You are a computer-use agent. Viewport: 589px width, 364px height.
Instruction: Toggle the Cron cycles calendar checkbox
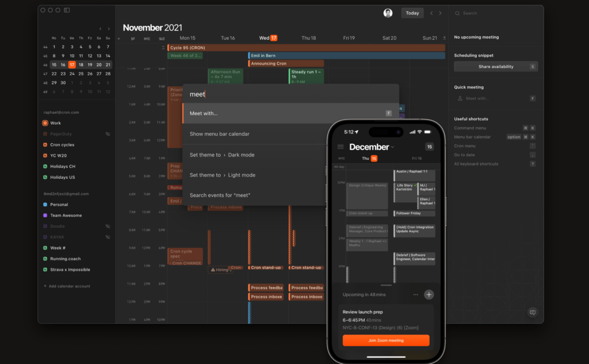click(45, 145)
